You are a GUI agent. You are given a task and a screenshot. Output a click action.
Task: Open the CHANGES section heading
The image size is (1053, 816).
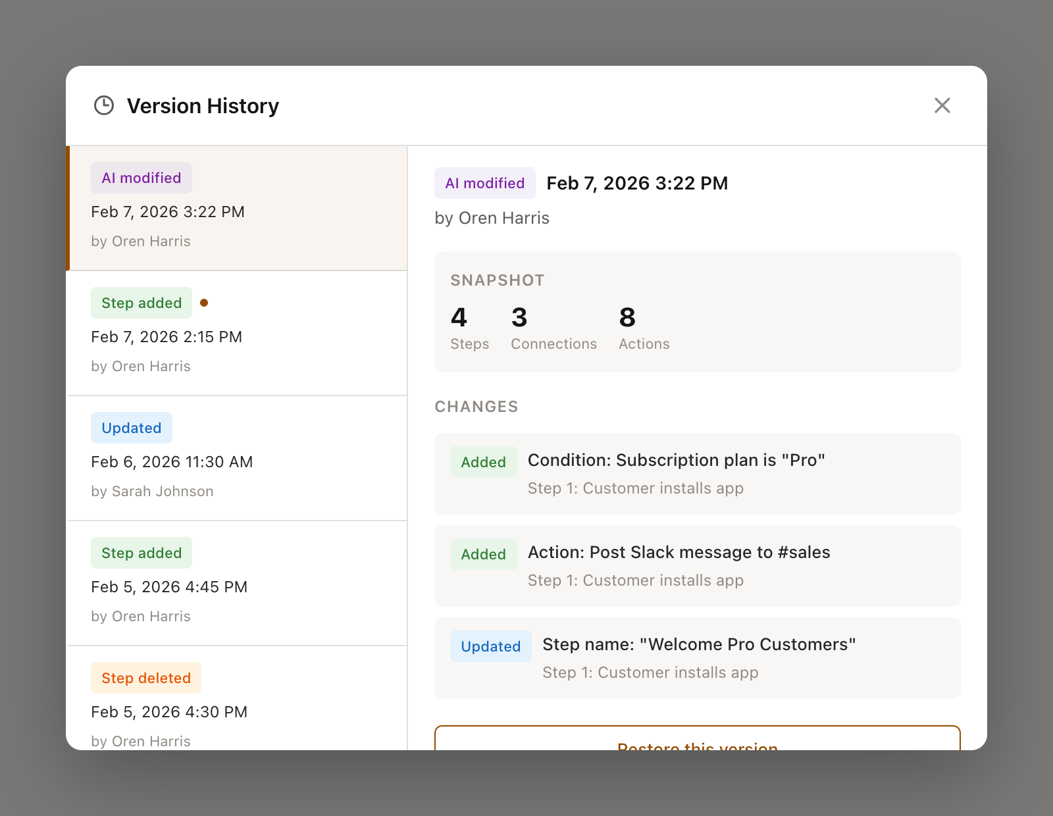pos(476,407)
